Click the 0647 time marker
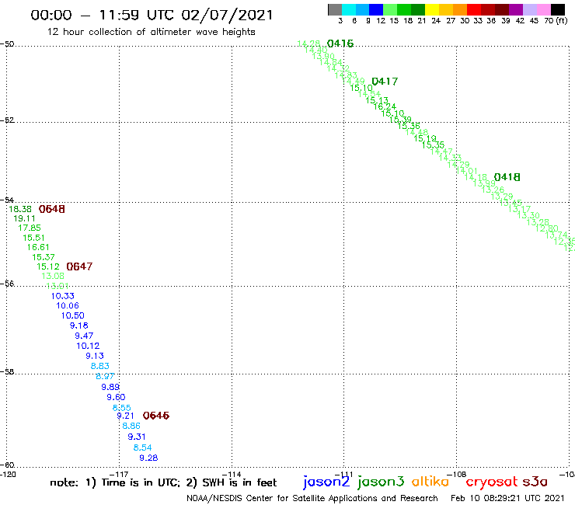The image size is (575, 505). 79,266
